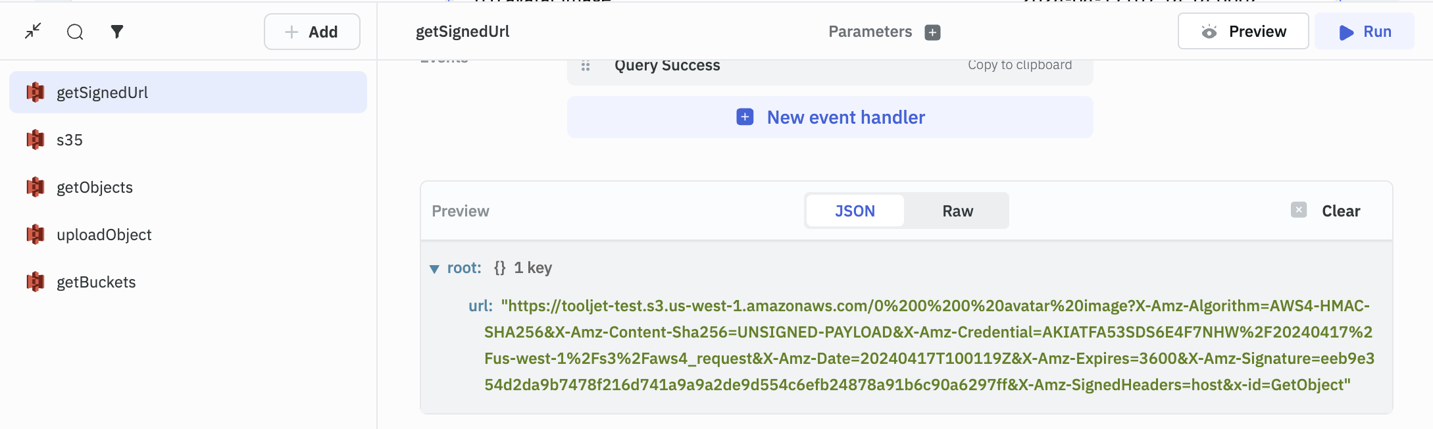This screenshot has width=1433, height=429.
Task: Click the plus icon next to Parameters
Action: pyautogui.click(x=932, y=32)
